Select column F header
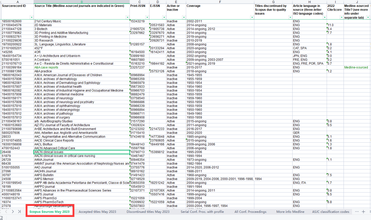 (x=220, y=2)
